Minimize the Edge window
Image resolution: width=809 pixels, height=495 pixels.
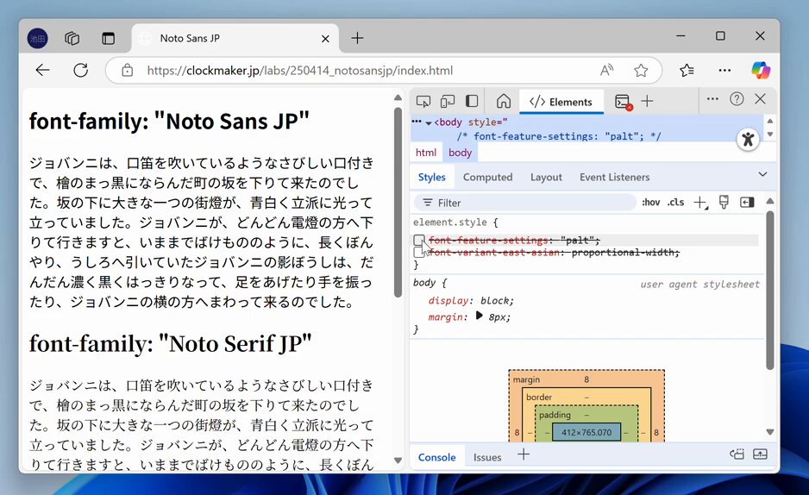coord(680,36)
